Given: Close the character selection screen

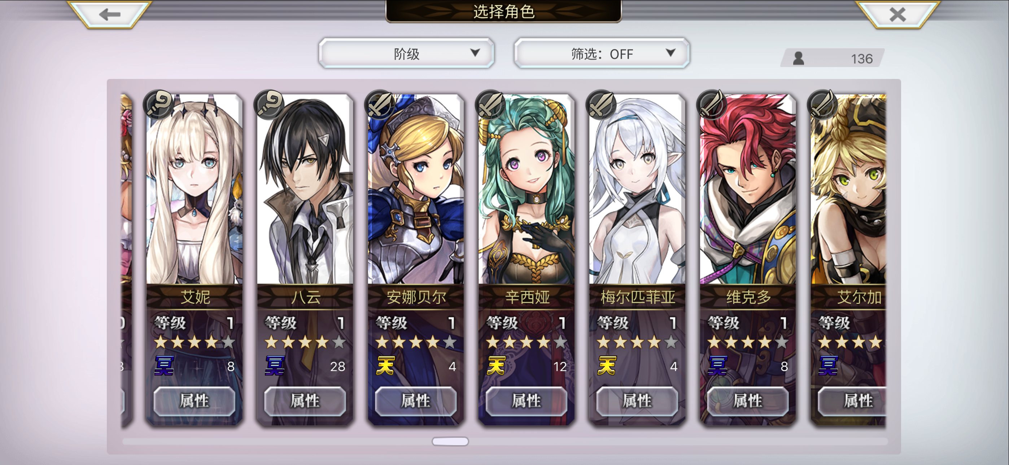Looking at the screenshot, I should click(x=897, y=14).
